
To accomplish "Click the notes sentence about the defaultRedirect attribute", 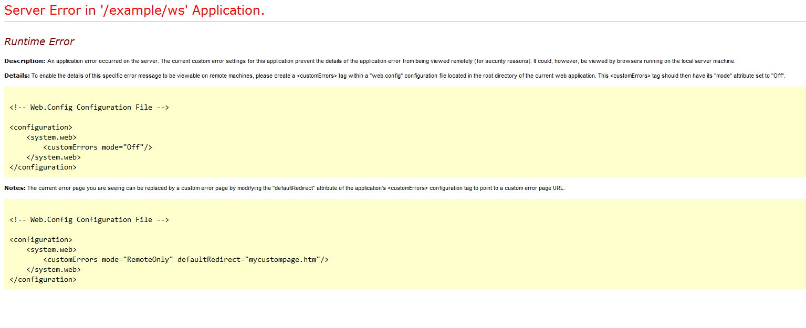I will pyautogui.click(x=296, y=188).
